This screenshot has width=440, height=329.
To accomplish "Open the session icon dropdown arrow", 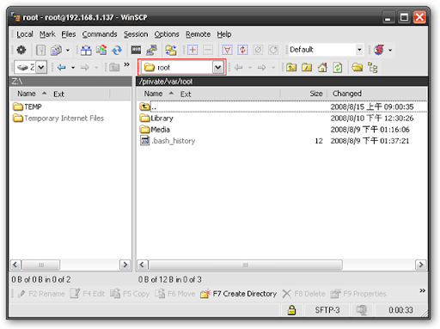I will 390,51.
